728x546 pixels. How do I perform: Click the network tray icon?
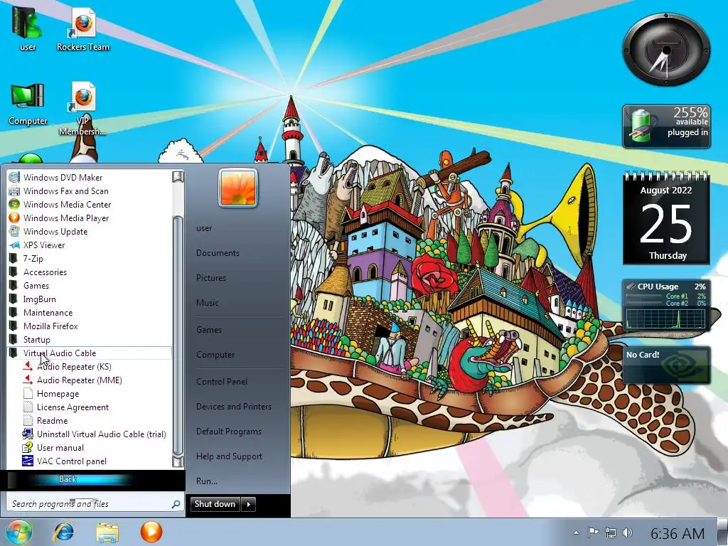[610, 533]
